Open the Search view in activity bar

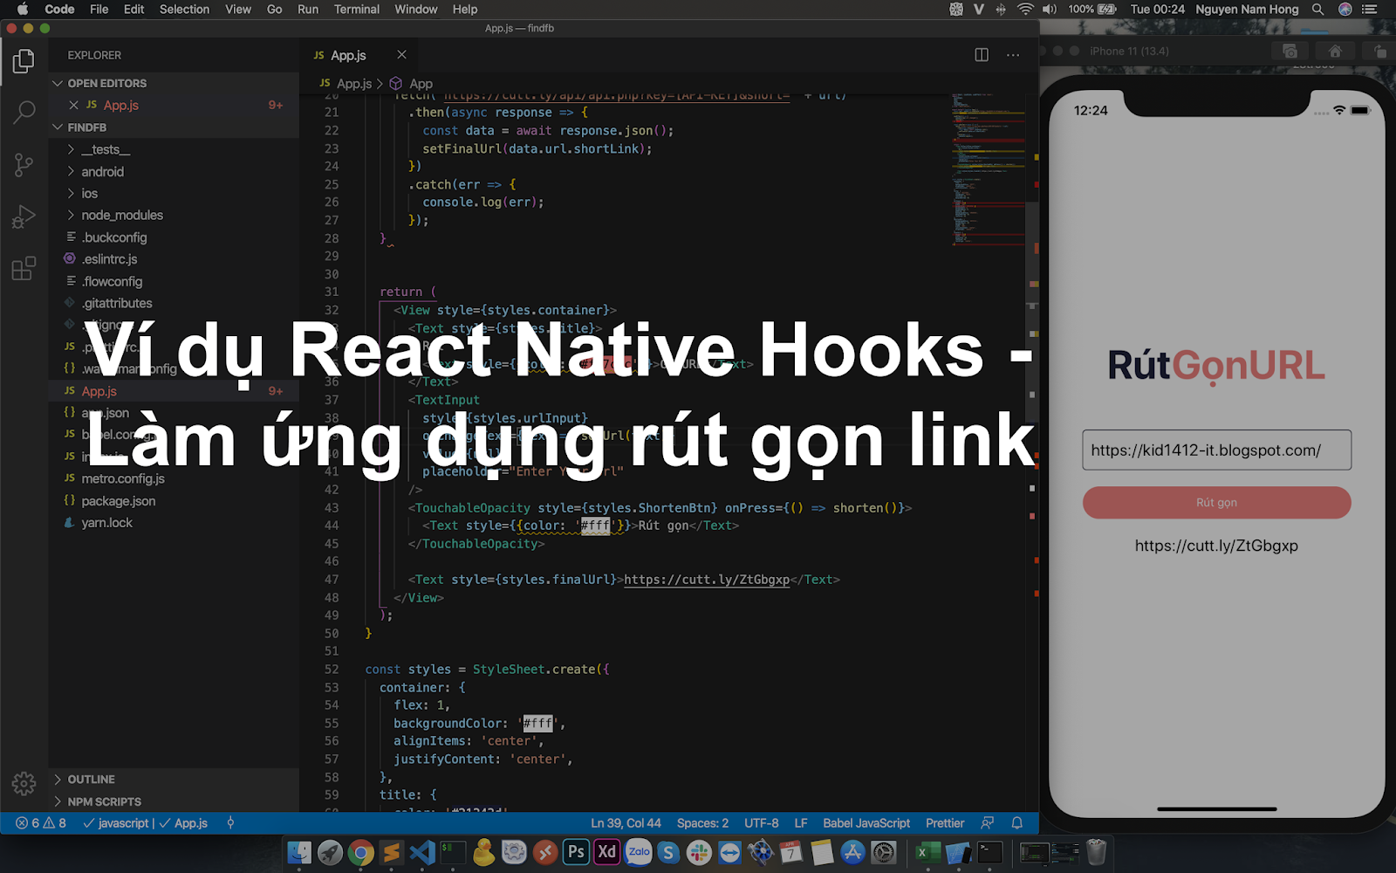[24, 113]
